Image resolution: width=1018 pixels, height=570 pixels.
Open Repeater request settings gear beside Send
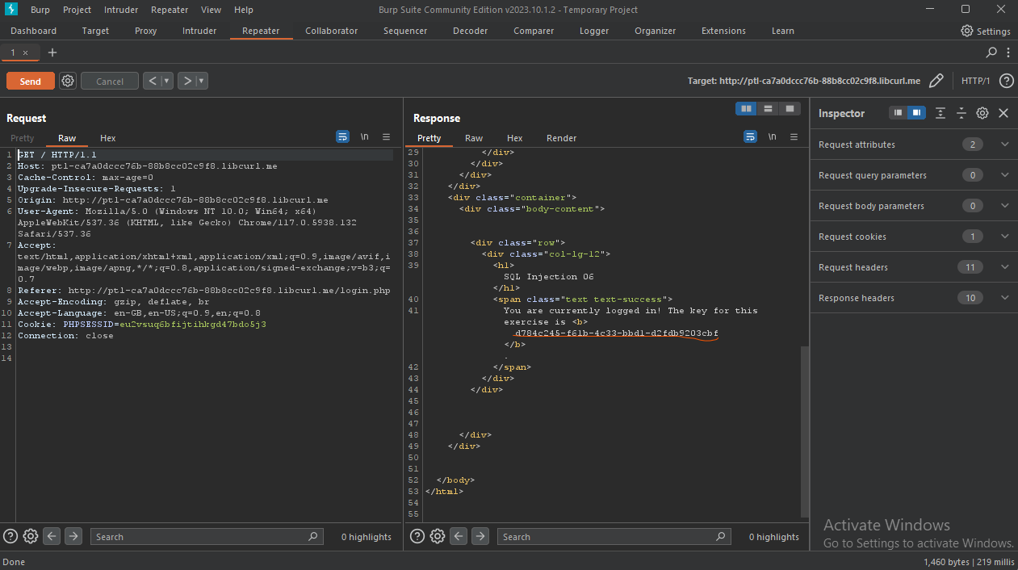(x=68, y=81)
